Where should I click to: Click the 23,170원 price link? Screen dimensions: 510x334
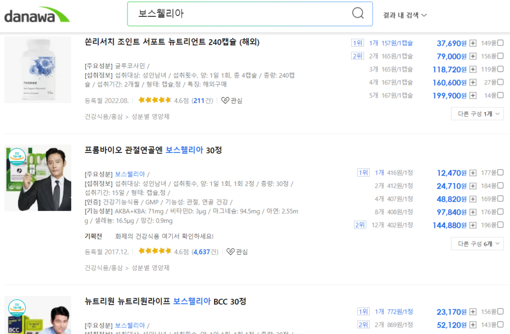pyautogui.click(x=451, y=312)
